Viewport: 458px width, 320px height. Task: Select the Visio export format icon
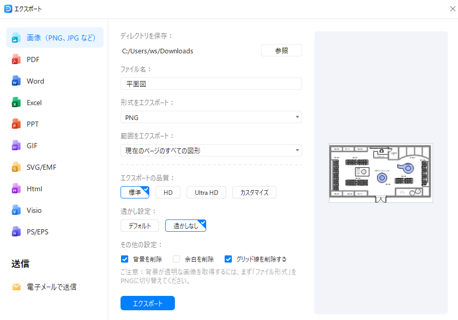[17, 210]
